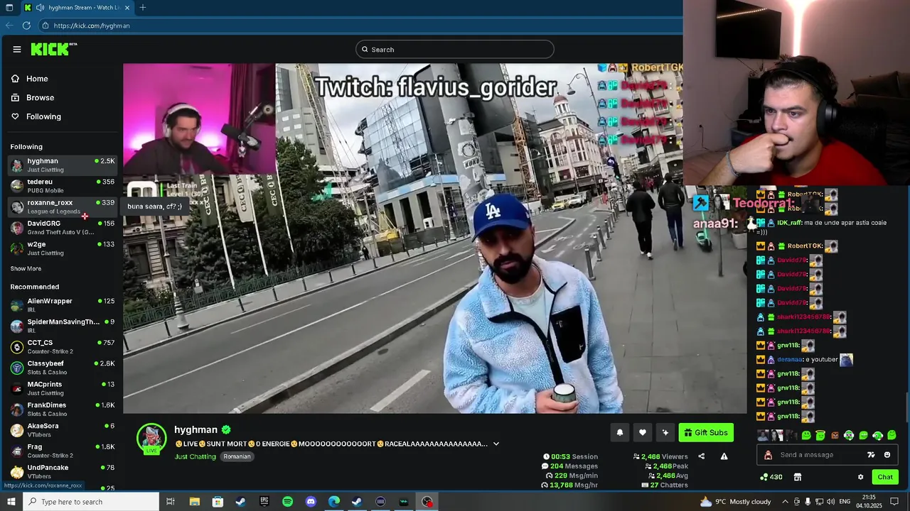Open AkaeSora recommended channel

63,430
